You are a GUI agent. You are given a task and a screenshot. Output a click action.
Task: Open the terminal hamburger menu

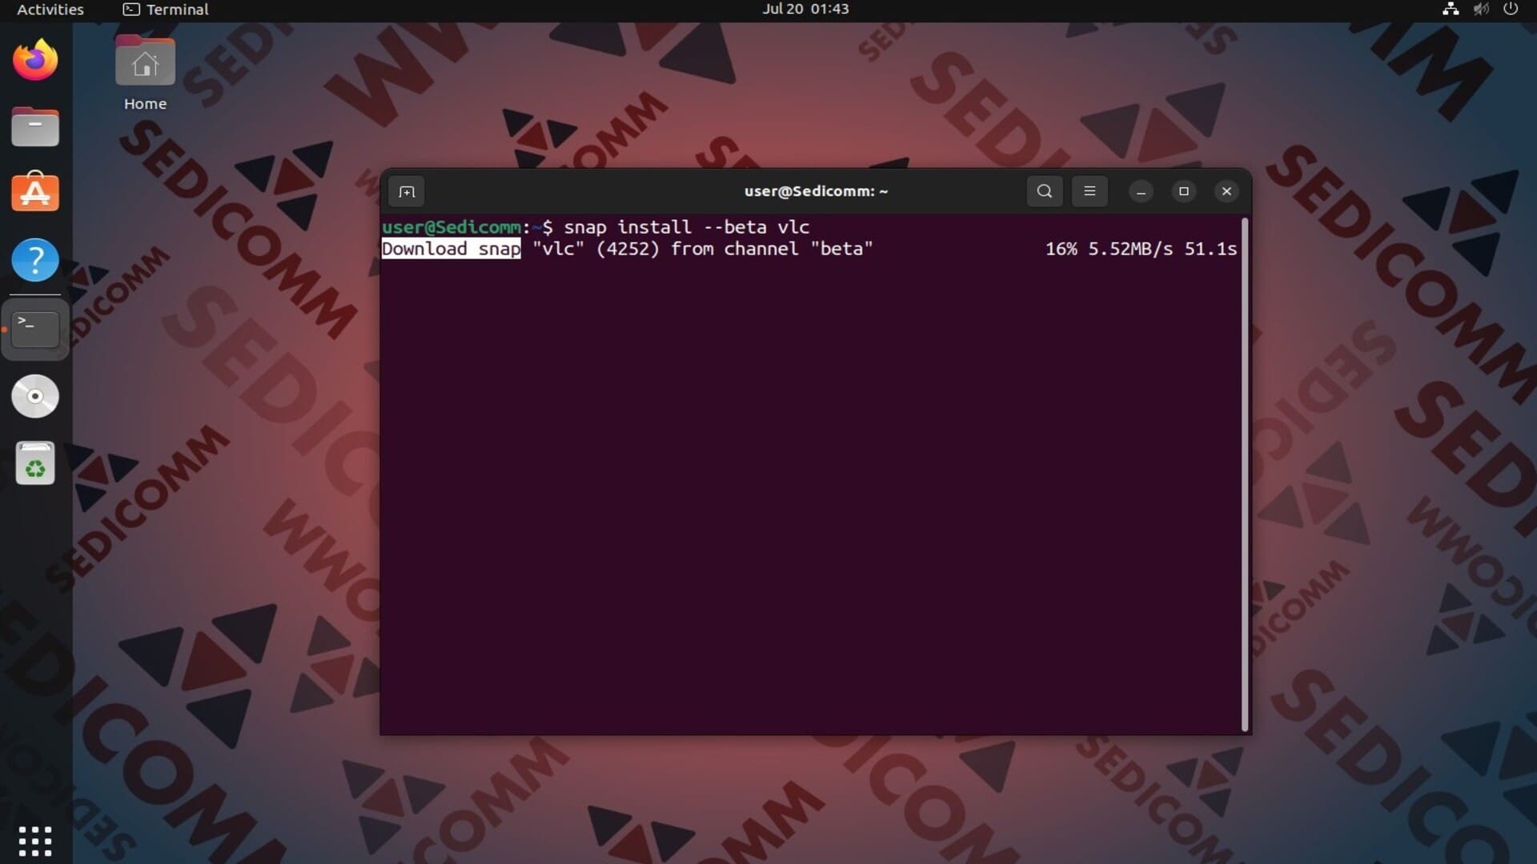tap(1090, 191)
